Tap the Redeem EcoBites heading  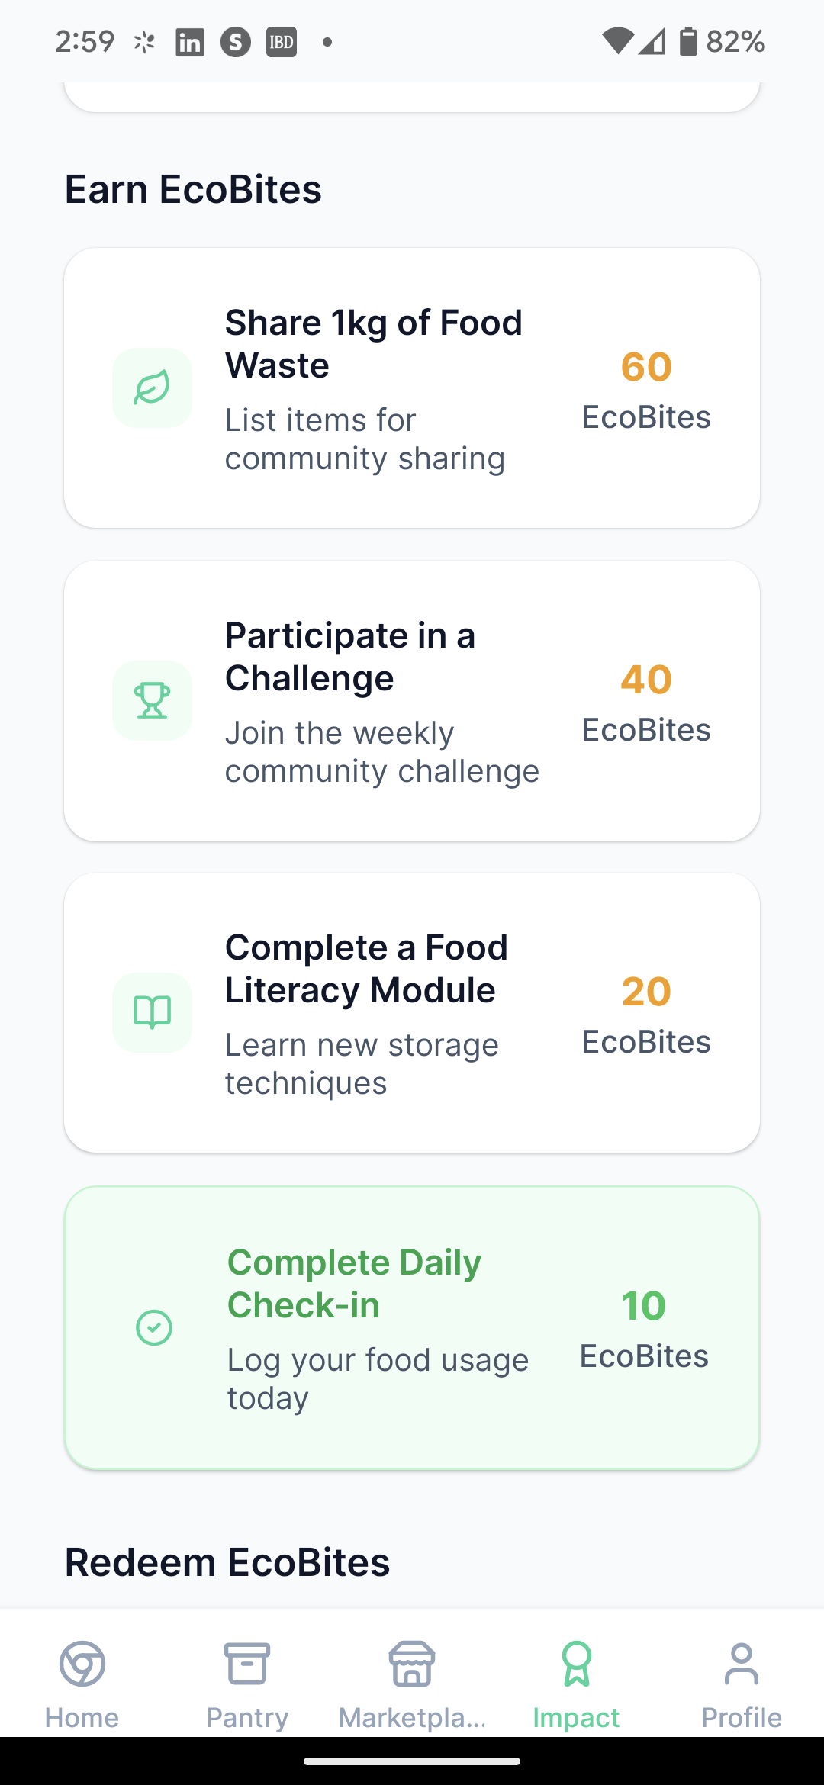pyautogui.click(x=227, y=1561)
